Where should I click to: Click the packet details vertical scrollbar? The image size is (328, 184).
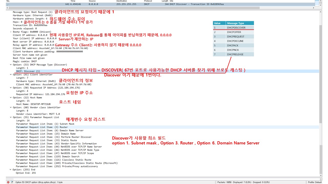321,74
